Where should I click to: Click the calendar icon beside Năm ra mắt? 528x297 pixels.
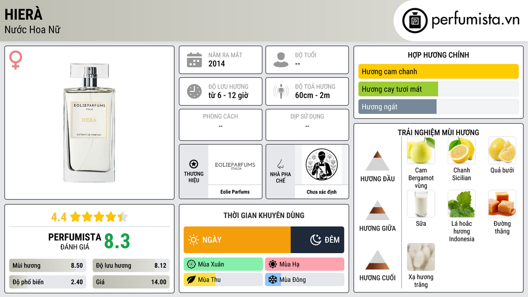194,60
